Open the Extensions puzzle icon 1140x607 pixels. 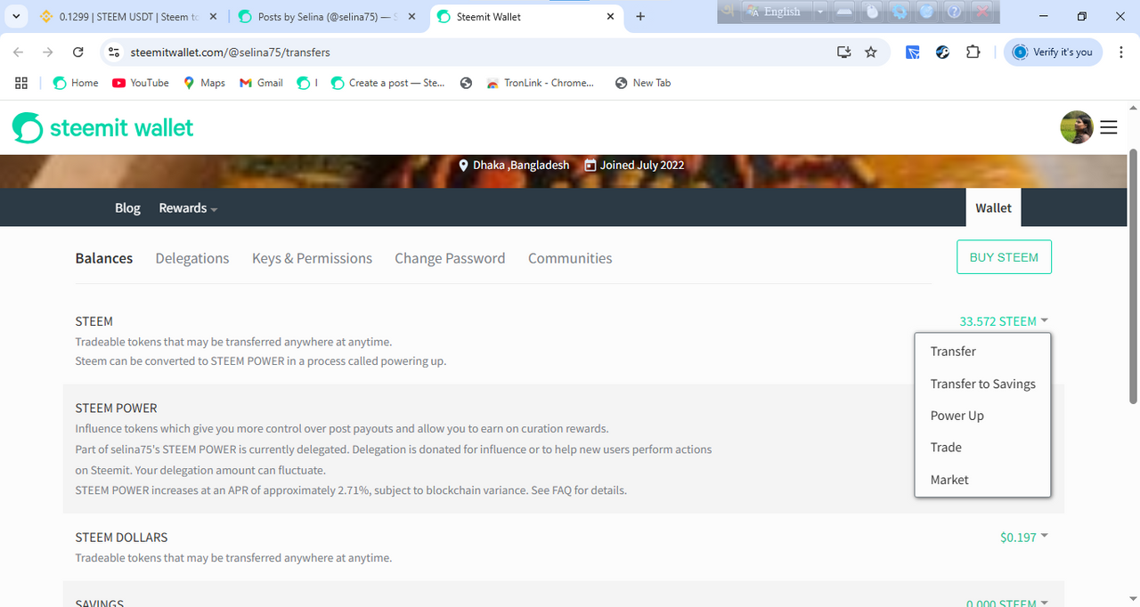pyautogui.click(x=973, y=53)
